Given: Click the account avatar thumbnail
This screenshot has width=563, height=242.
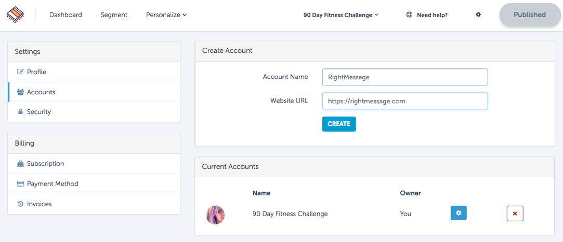Looking at the screenshot, I should click(215, 215).
